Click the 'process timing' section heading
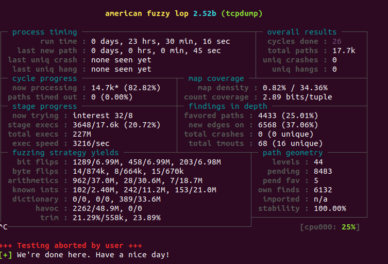 coord(44,32)
